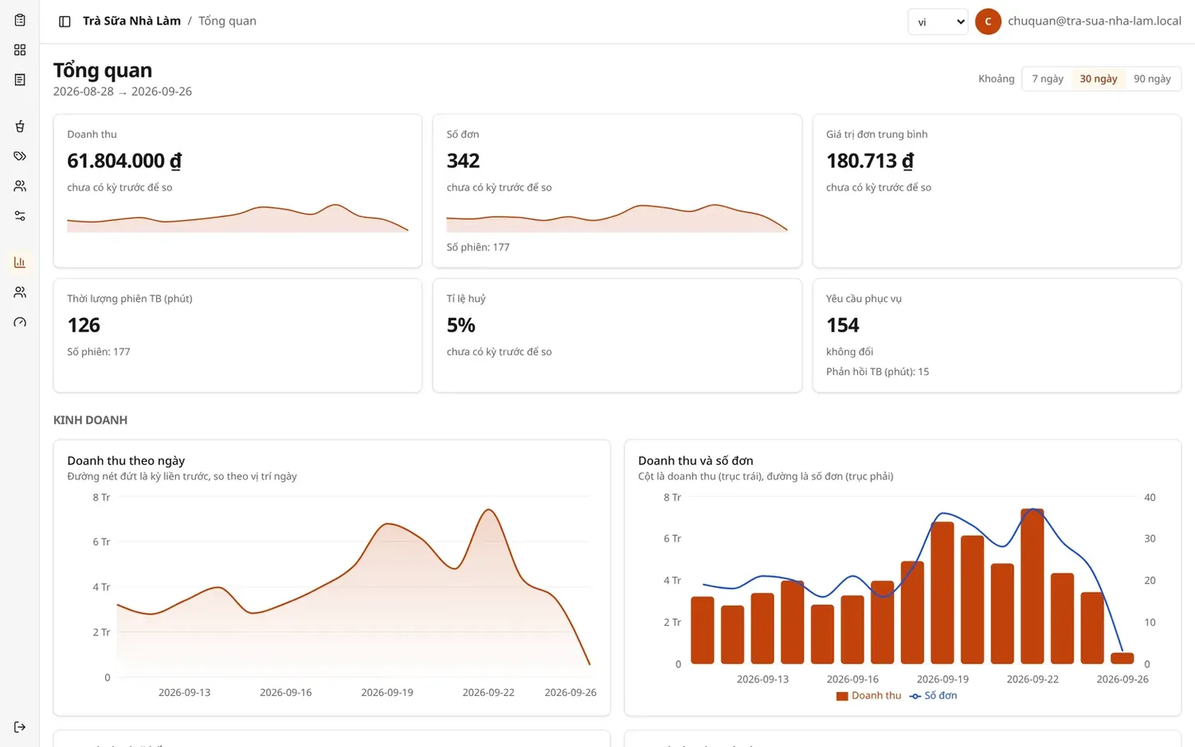The height and width of the screenshot is (747, 1195).
Task: Select the highlighted bar chart sidebar icon
Action: pos(20,262)
